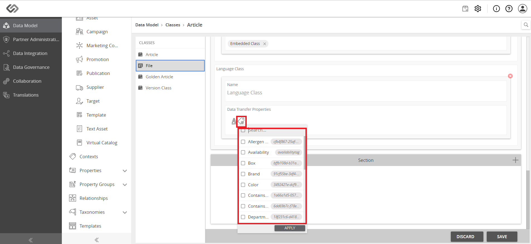Select Article in the Classes list
This screenshot has height=244, width=531.
(x=170, y=55)
